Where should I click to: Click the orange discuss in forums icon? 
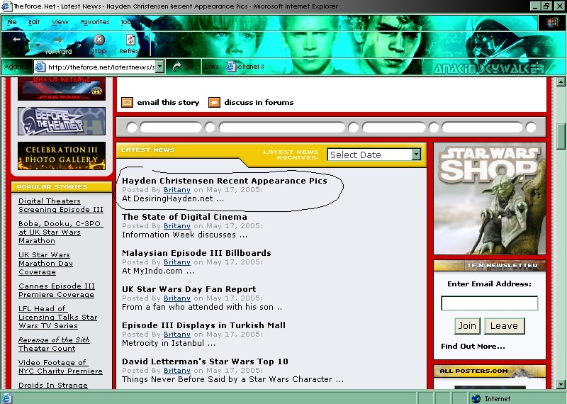[x=214, y=102]
